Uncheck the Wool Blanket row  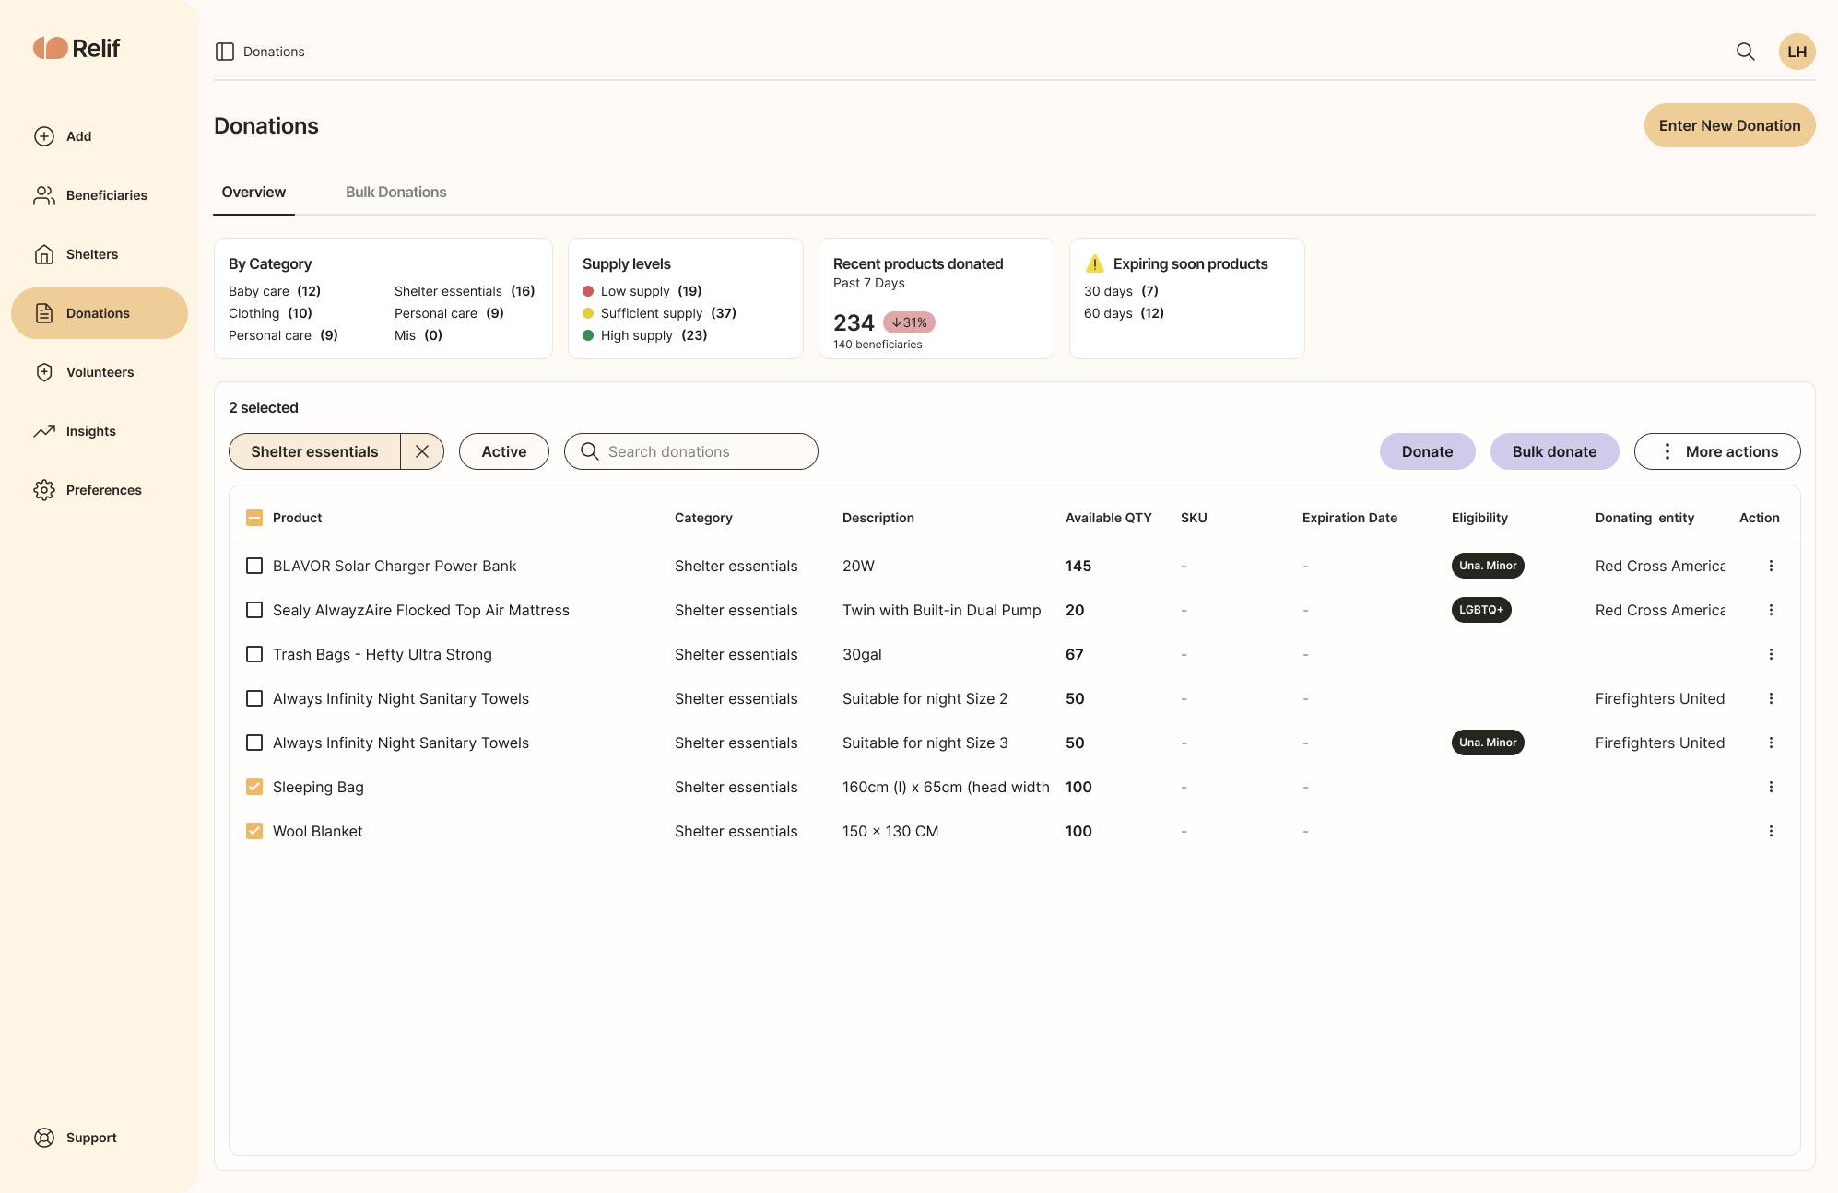[x=254, y=831]
